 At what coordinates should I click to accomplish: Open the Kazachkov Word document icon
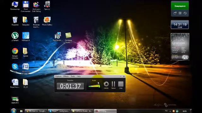pos(15,83)
